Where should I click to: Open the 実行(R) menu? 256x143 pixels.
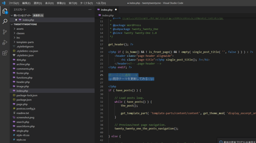73,3
